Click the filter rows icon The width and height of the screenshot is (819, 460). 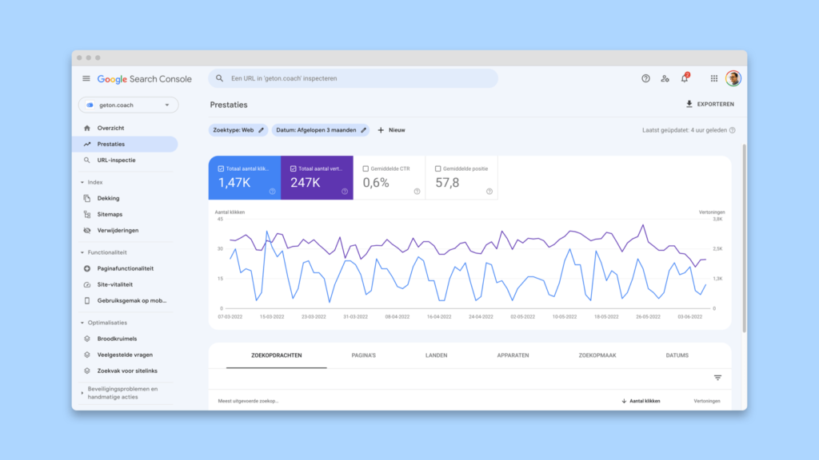click(x=717, y=378)
